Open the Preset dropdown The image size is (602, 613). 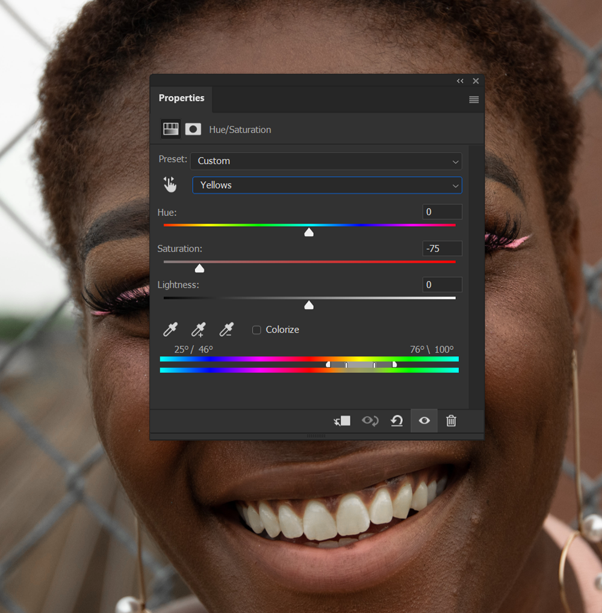click(326, 161)
